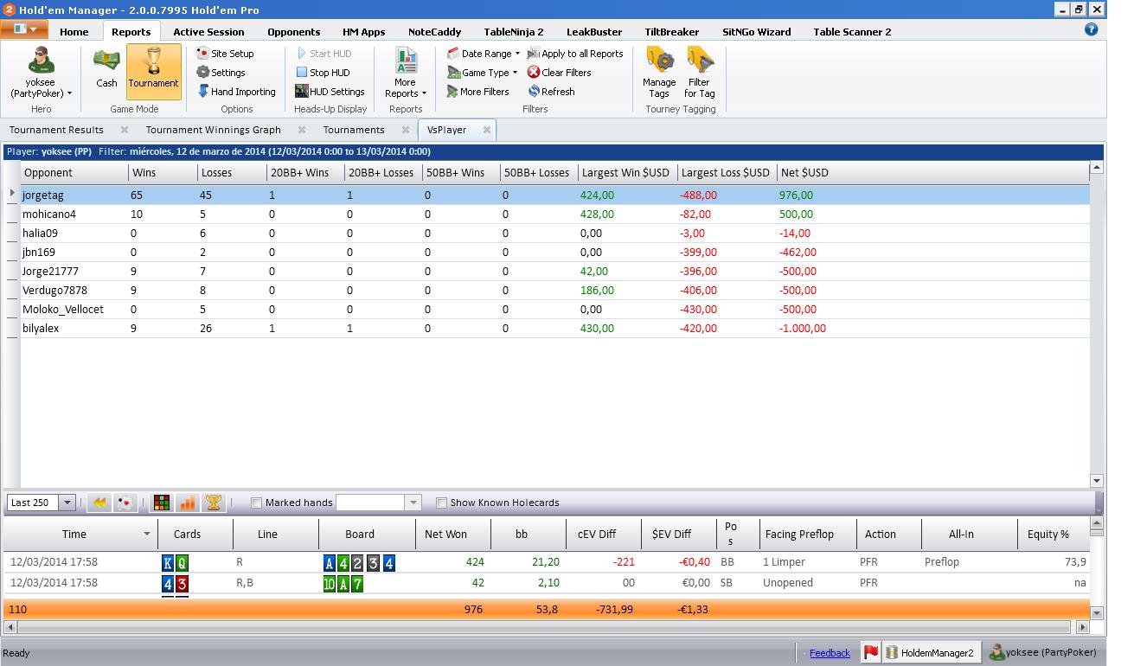The image size is (1134, 666).
Task: Click the orange bar chart icon
Action: (x=186, y=503)
